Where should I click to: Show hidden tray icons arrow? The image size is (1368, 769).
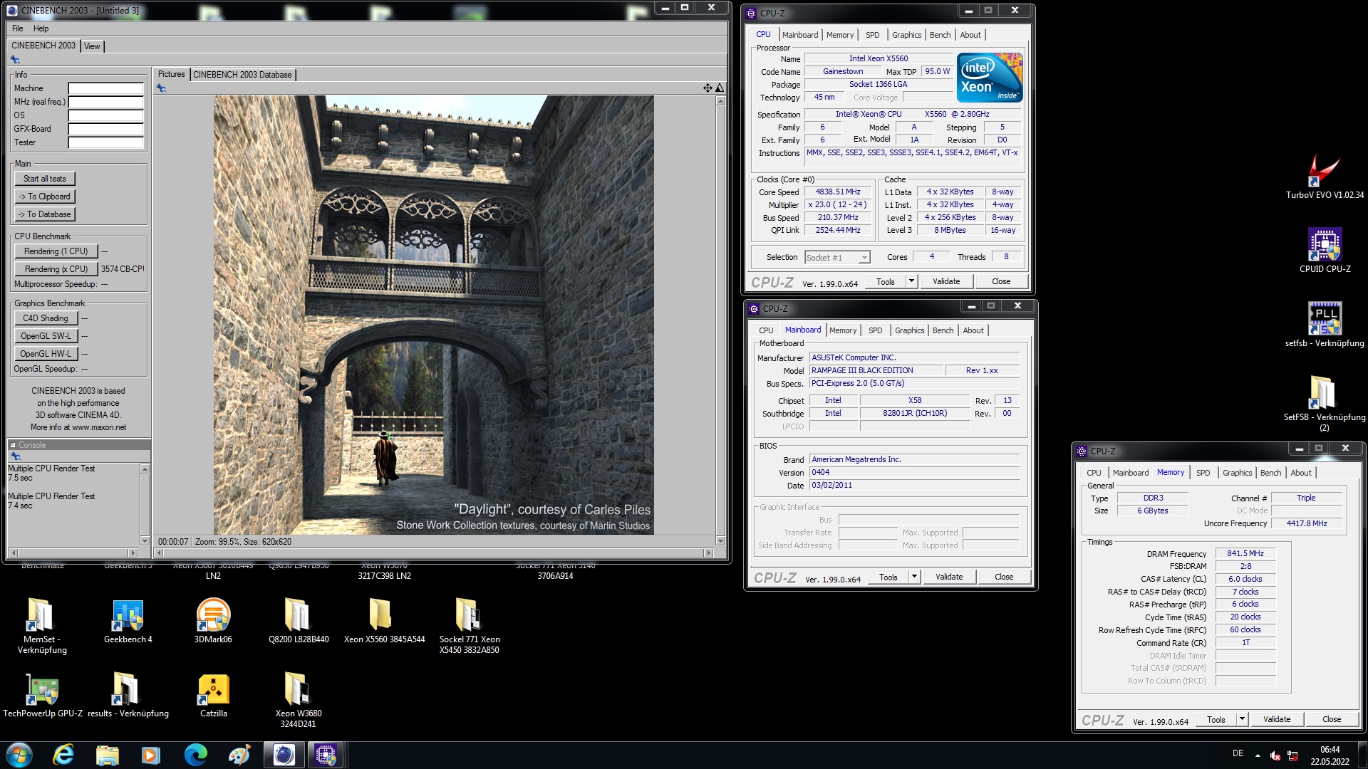(1258, 755)
